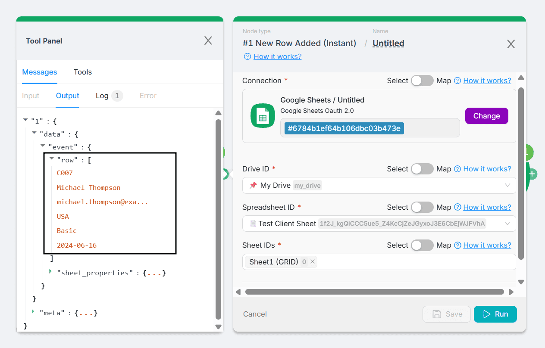The width and height of the screenshot is (545, 348).
Task: Click the purple Change button
Action: click(x=486, y=116)
